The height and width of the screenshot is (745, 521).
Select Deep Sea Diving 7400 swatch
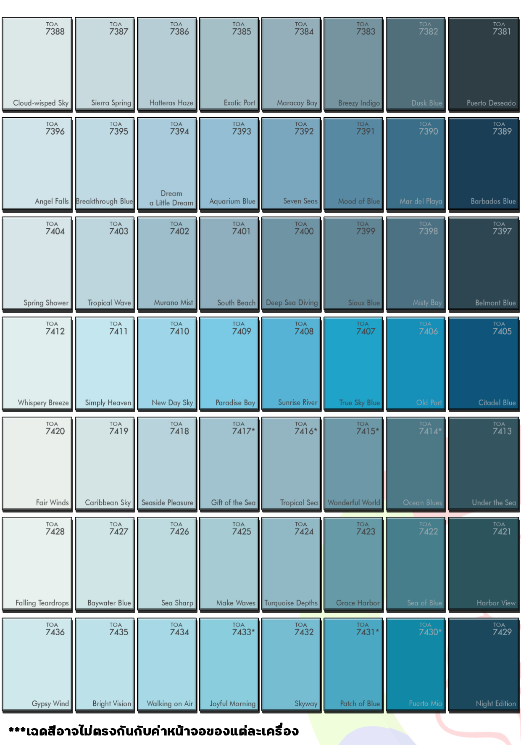click(x=291, y=264)
